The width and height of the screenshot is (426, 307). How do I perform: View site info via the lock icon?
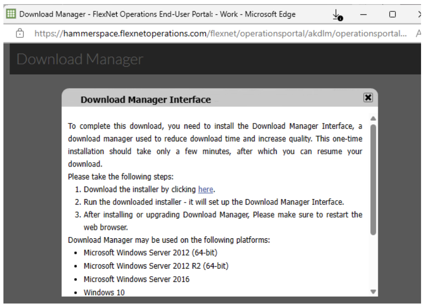(x=19, y=33)
